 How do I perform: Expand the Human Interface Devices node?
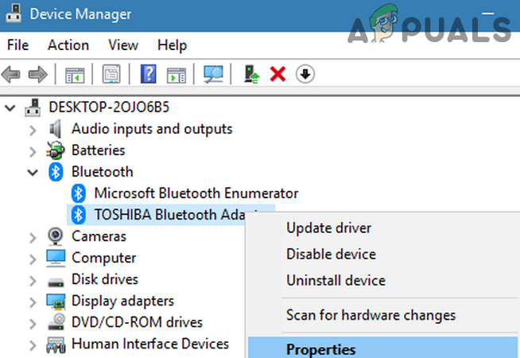tap(33, 345)
